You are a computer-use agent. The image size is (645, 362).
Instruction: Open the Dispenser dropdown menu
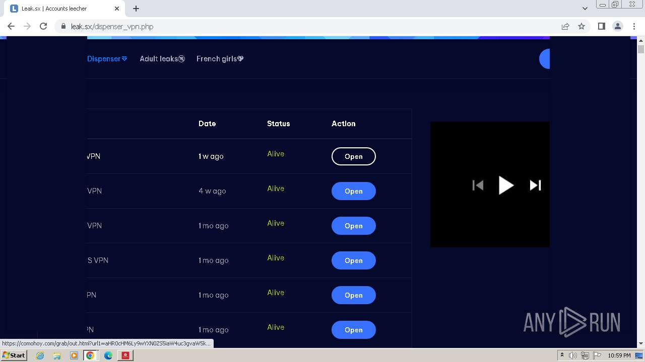coord(107,59)
